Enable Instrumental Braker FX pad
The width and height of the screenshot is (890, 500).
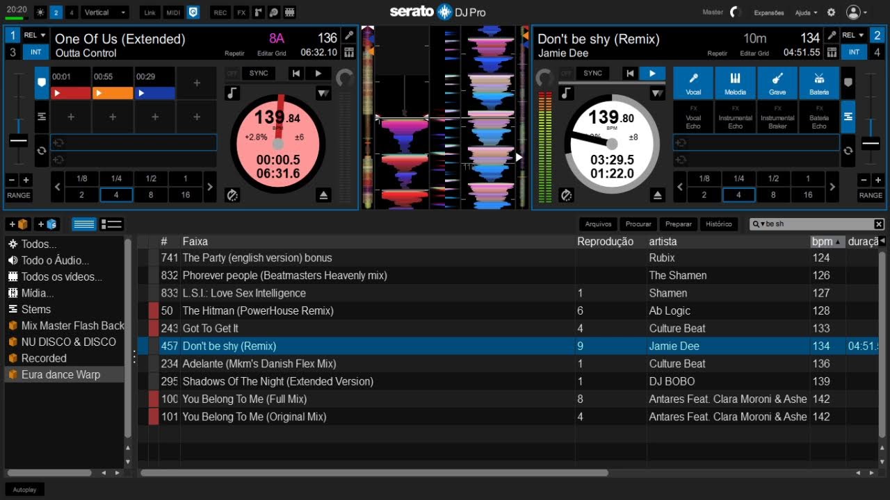click(777, 117)
